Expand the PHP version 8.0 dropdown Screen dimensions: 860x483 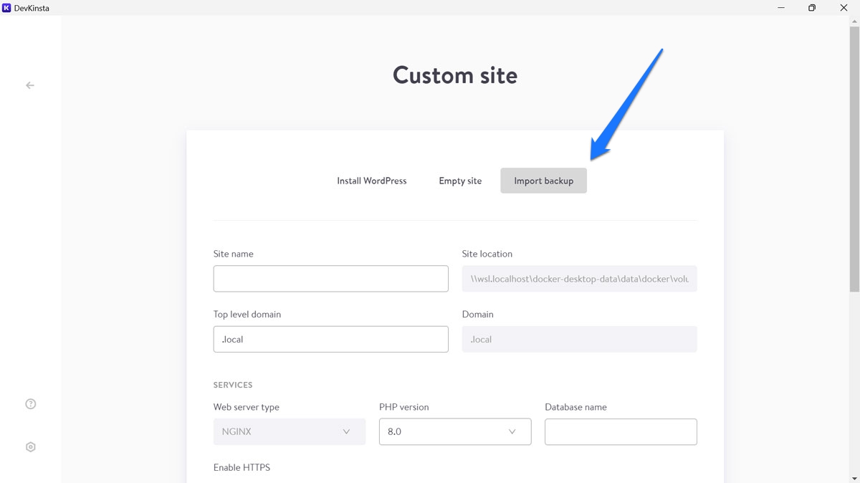(x=455, y=432)
